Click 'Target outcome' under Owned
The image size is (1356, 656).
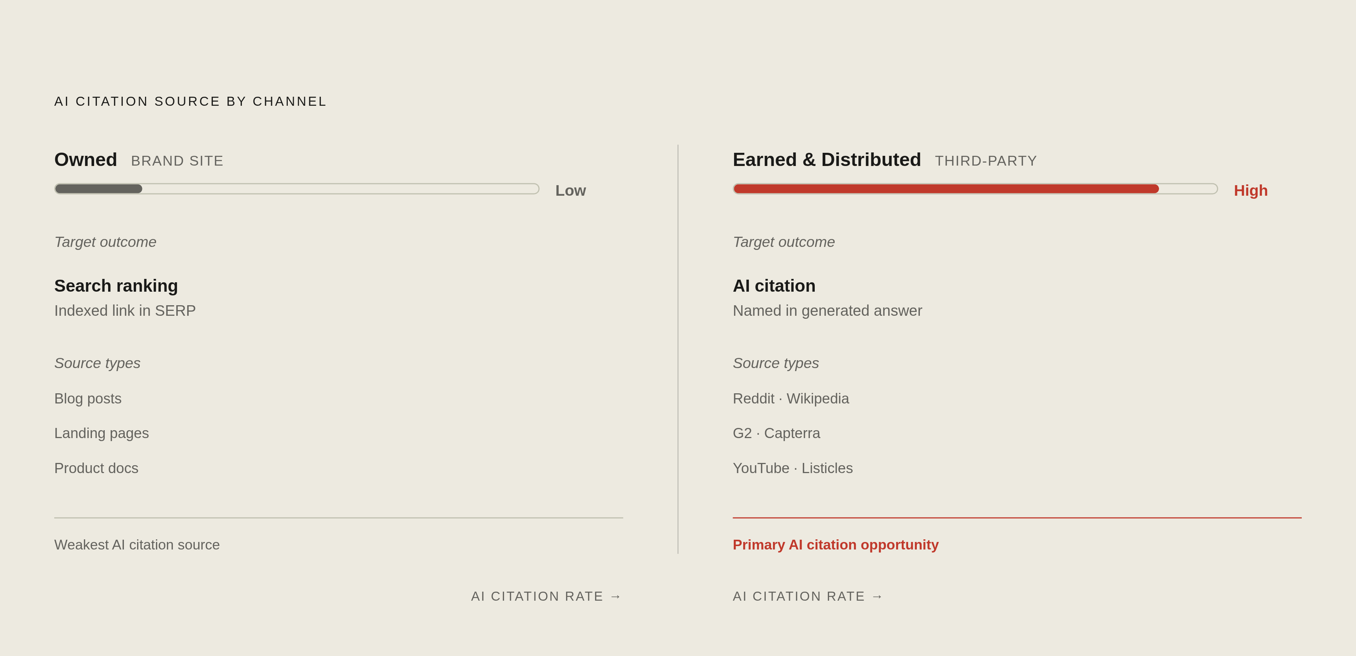(x=105, y=242)
